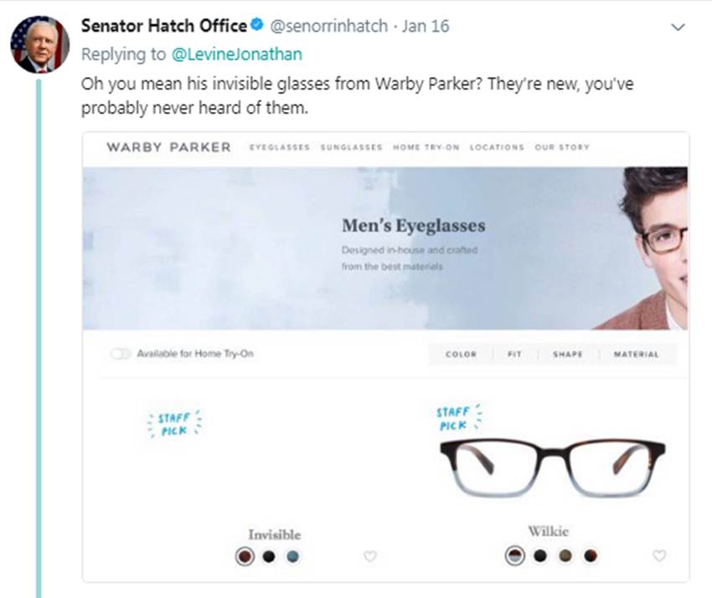Expand the Shape filter
Screen dimensions: 712x598
pos(567,355)
